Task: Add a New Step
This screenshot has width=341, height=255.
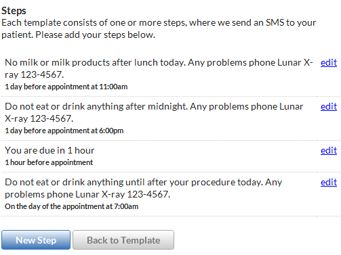Action: [36, 240]
